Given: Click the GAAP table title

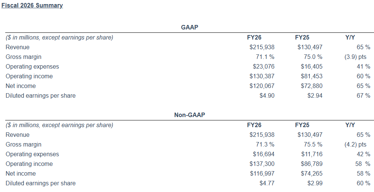Looking at the screenshot, I should tap(189, 27).
